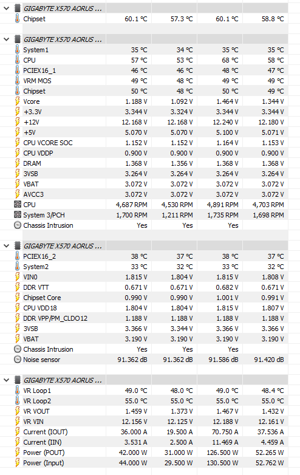
Task: Select the GIGABYTE X570 AORUS header above VR Loop1
Action: coord(63,380)
